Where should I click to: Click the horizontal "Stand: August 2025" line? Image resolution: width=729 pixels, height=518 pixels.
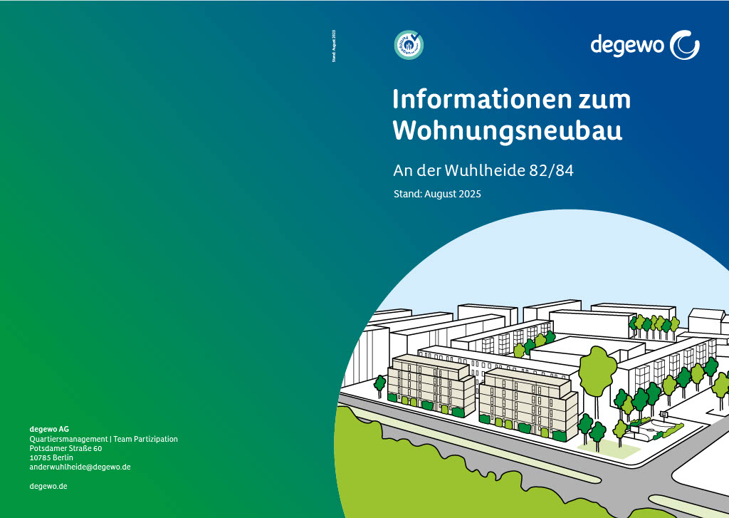(x=437, y=194)
